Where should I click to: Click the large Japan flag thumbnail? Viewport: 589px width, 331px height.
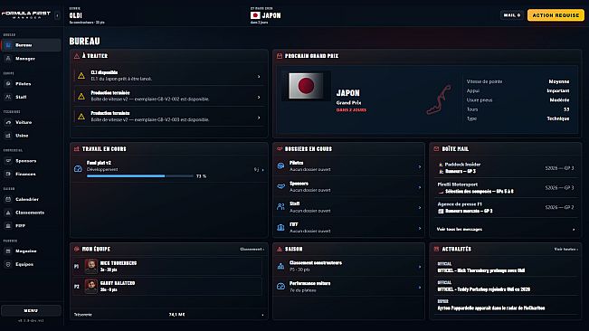point(306,86)
